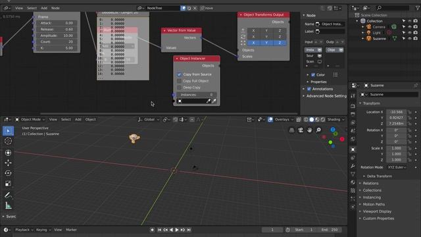Open the Object Mode dropdown

point(30,119)
